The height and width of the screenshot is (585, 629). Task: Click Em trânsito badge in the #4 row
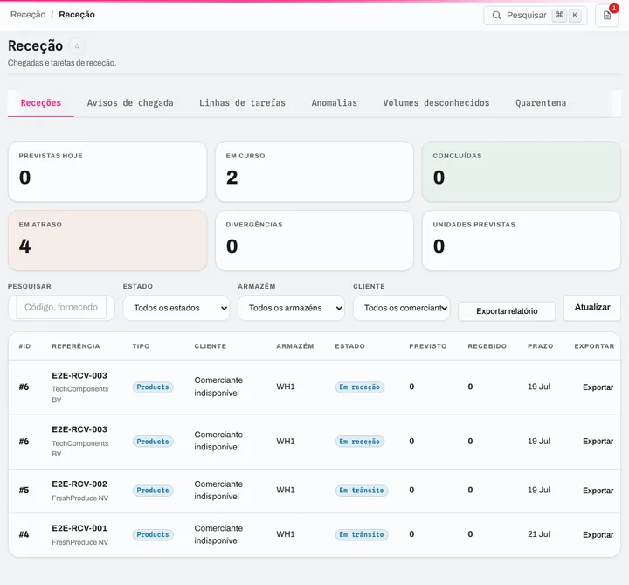[x=362, y=534]
